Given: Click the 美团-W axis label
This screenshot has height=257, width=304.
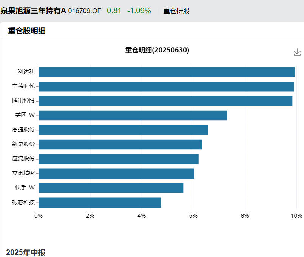Looking at the screenshot, I should click(x=25, y=115).
